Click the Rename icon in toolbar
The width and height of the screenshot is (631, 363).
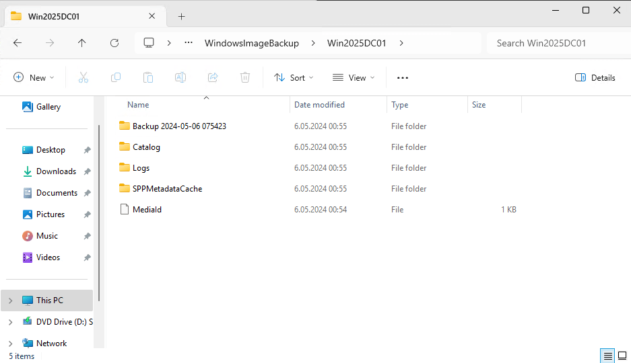tap(180, 78)
